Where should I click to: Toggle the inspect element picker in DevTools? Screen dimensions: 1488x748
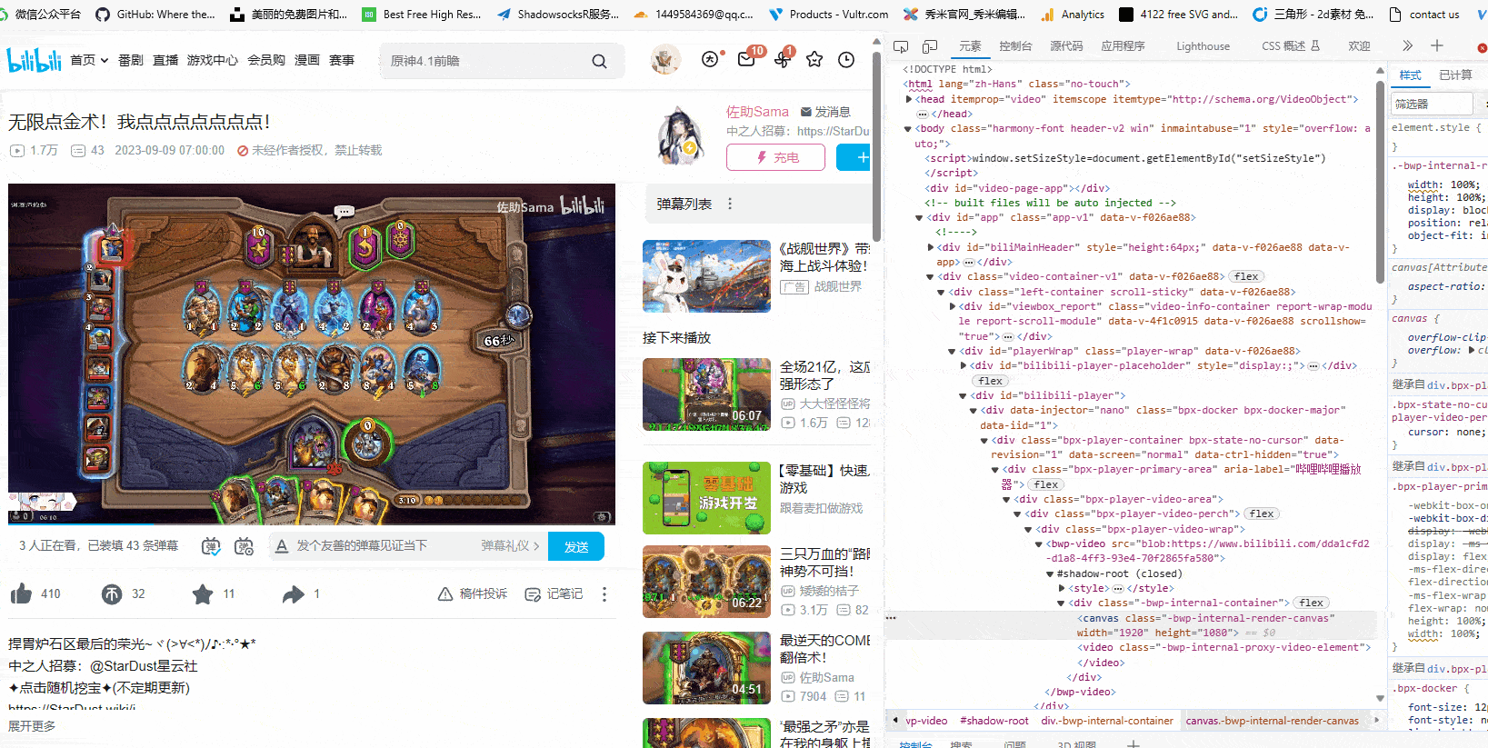click(x=901, y=46)
